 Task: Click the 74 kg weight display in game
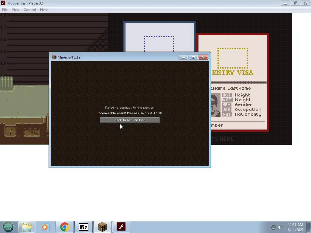point(32,133)
